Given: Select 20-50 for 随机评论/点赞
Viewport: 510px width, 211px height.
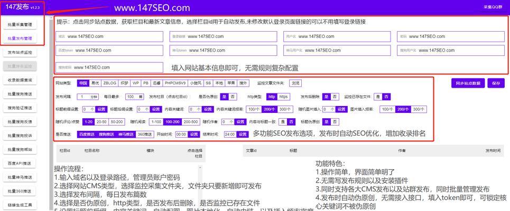Looking at the screenshot, I should [101, 122].
